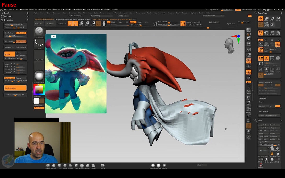
Task: Click the AAHalf icon
Action: tap(248, 55)
